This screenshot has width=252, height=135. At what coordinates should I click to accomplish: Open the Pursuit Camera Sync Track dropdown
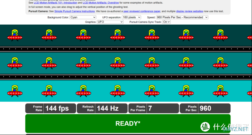[x=166, y=22]
